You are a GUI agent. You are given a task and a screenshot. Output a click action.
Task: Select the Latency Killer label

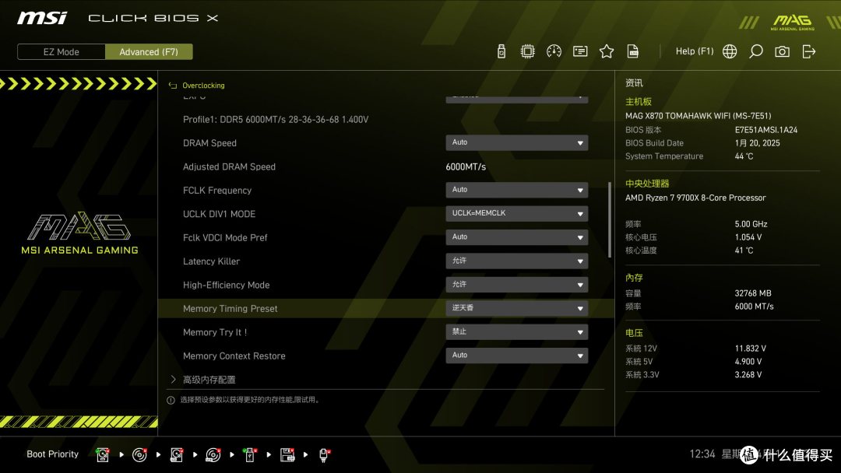point(211,261)
